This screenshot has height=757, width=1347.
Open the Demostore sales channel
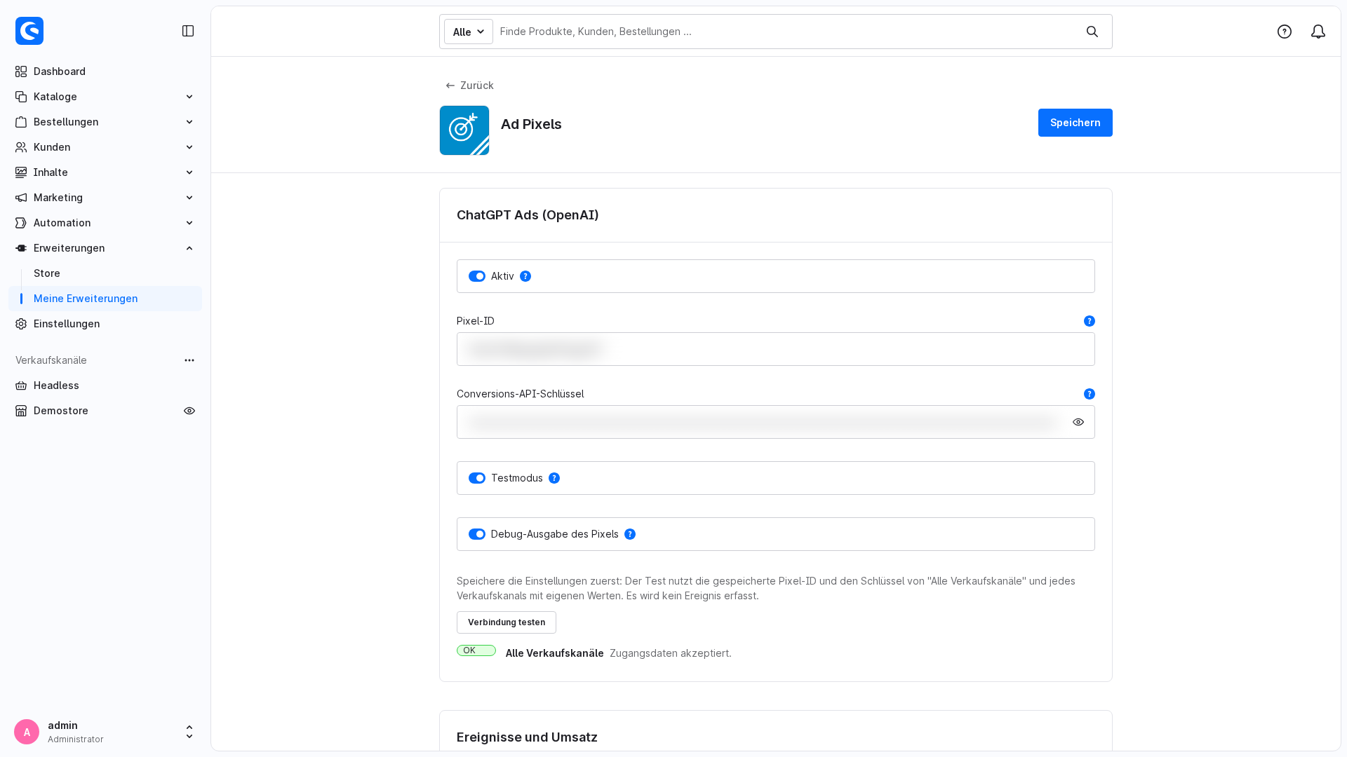point(61,411)
